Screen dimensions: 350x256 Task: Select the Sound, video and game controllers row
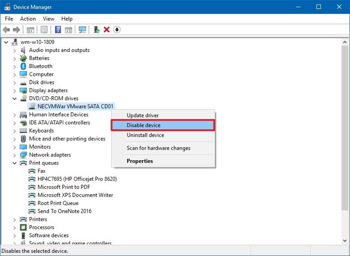click(70, 243)
